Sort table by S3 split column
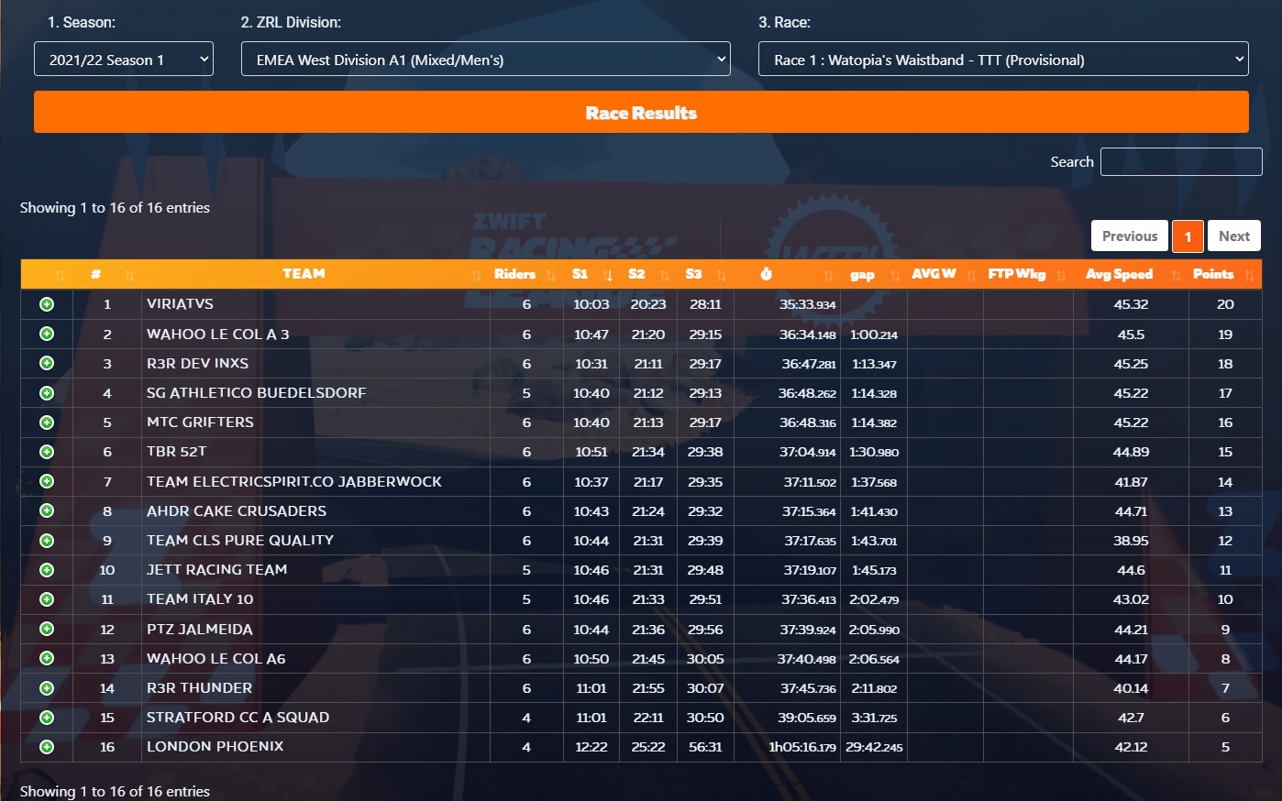1282x801 pixels. coord(704,274)
